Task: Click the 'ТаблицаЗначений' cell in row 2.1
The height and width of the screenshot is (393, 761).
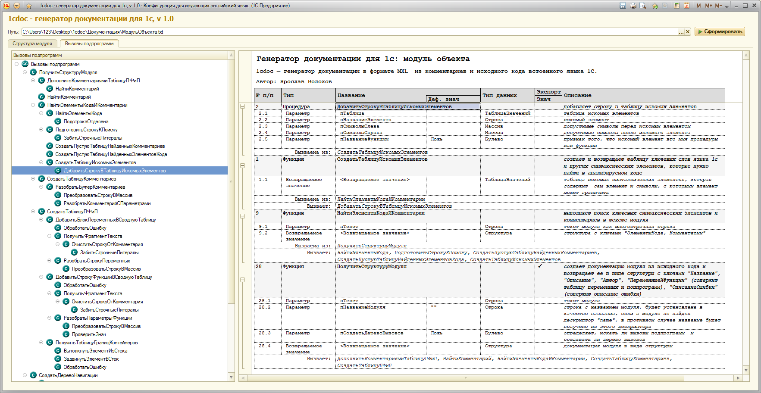Action: (x=507, y=113)
